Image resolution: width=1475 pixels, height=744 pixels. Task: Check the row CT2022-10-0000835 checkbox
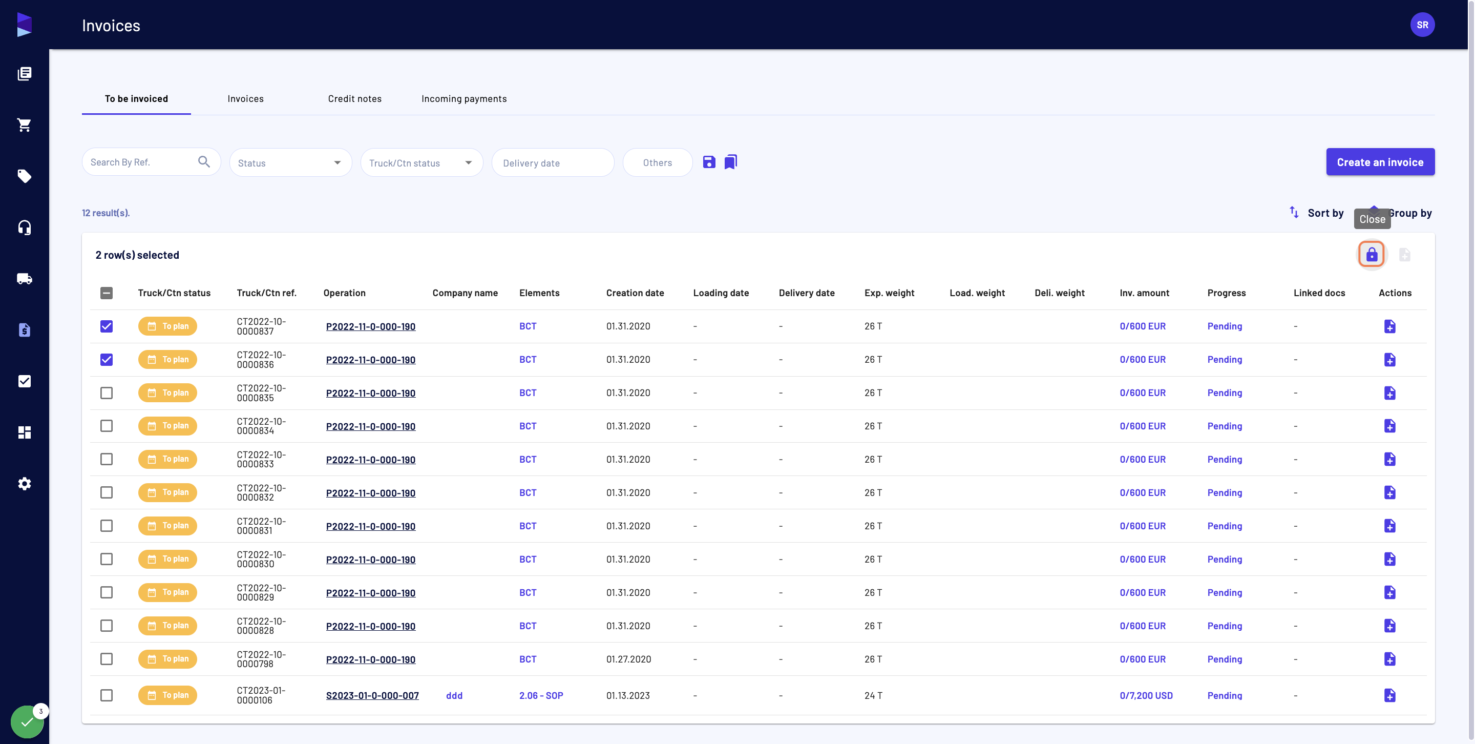107,393
